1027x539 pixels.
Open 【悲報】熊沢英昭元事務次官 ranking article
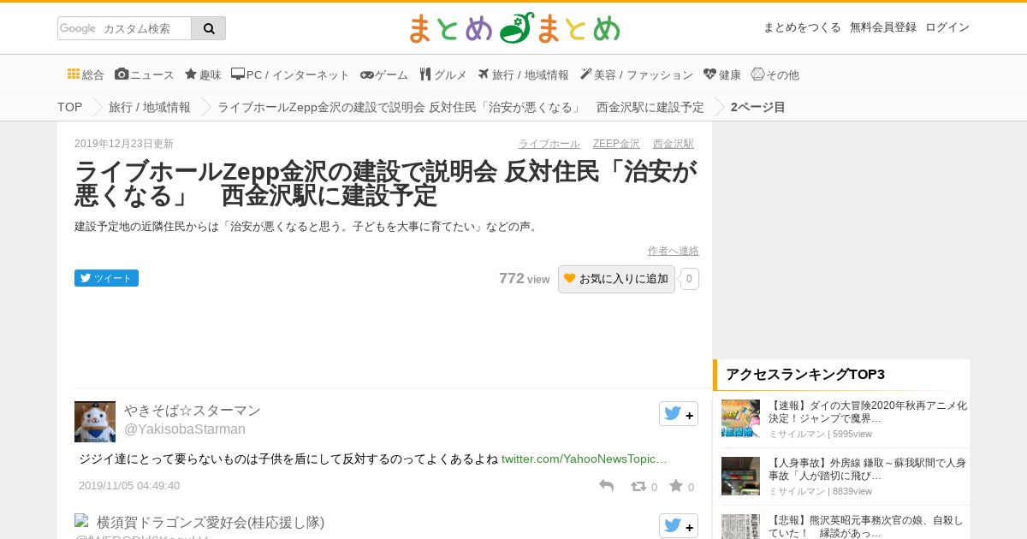pos(865,526)
